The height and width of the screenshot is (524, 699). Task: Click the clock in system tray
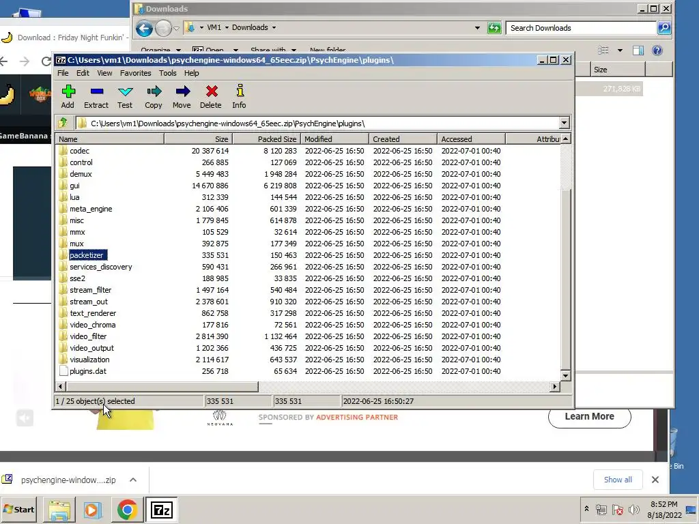664,509
